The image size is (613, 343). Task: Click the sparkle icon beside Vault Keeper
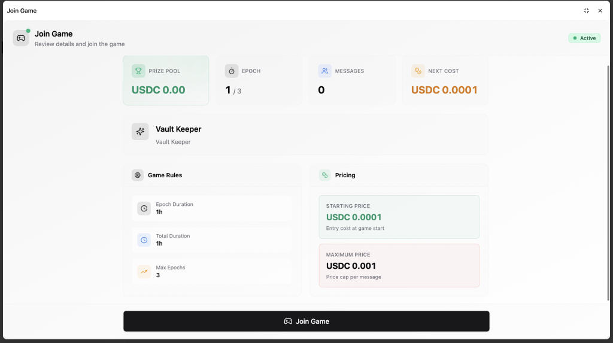[140, 132]
